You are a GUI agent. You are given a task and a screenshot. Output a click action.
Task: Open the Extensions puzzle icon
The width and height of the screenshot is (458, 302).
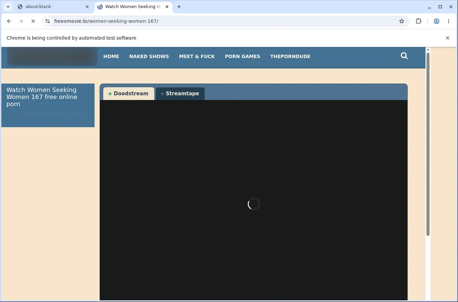pyautogui.click(x=419, y=21)
